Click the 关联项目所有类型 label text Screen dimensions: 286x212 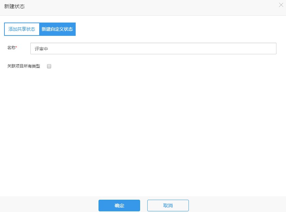coord(24,66)
